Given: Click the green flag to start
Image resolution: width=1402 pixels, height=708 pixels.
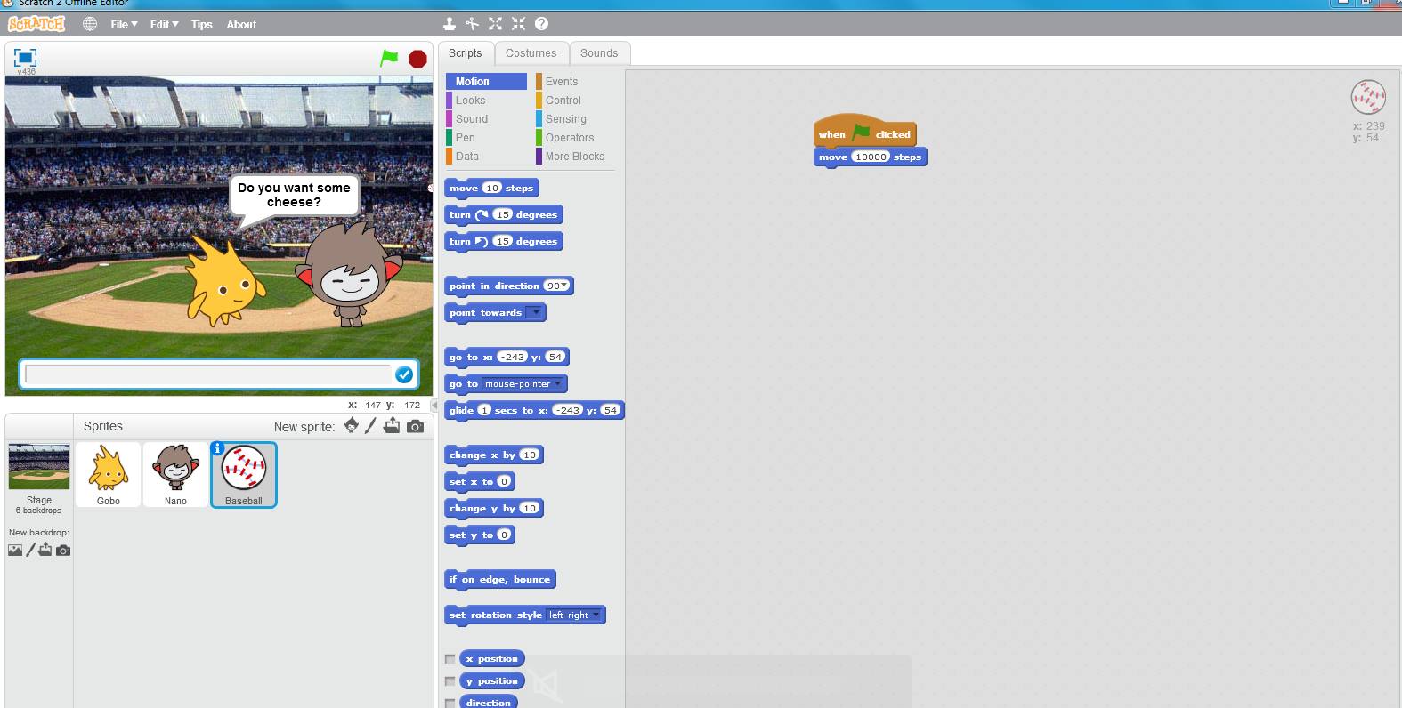Looking at the screenshot, I should click(x=389, y=59).
